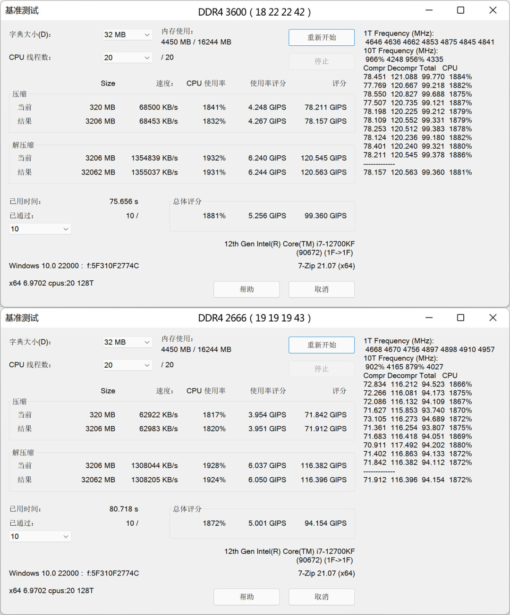This screenshot has width=510, height=615.
Task: Click the 68453 KB/s compression result speed
Action: coord(158,121)
